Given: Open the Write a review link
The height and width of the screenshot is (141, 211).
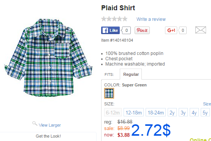Looking at the screenshot, I should (x=151, y=19).
